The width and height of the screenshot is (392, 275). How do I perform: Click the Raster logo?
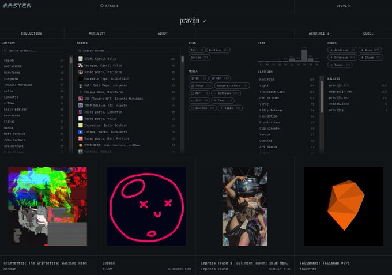(17, 6)
